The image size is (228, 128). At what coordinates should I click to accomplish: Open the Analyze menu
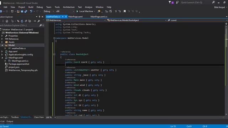[x=89, y=7]
